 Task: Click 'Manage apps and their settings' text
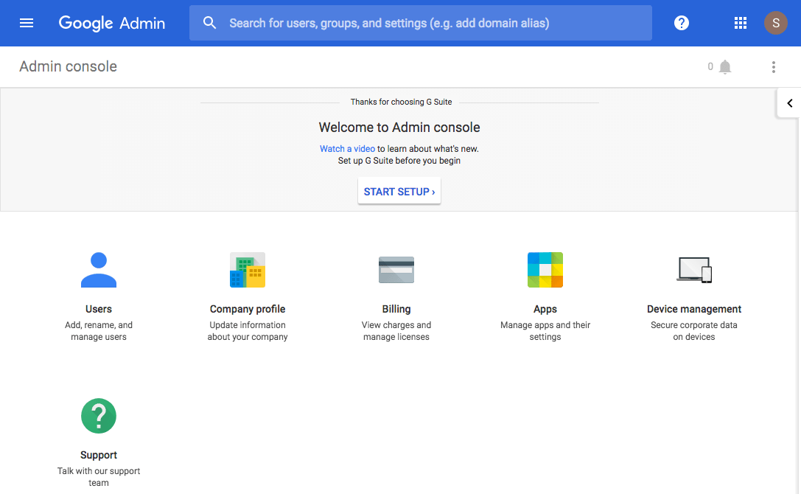point(545,331)
